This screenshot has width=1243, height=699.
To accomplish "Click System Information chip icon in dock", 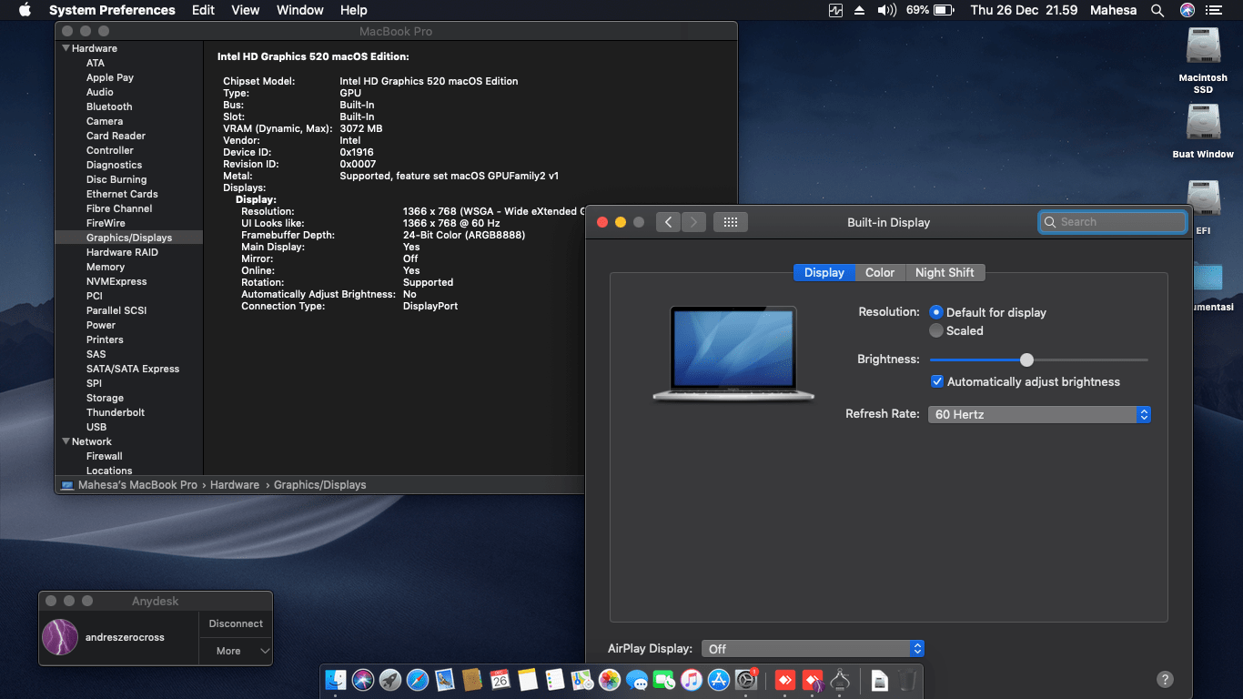I will [840, 679].
